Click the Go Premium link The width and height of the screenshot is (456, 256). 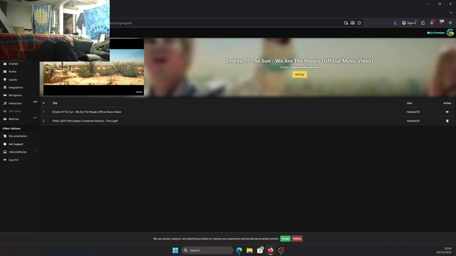436,33
